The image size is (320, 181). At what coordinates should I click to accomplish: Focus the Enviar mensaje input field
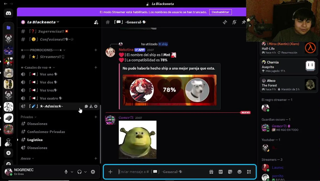click(x=162, y=172)
